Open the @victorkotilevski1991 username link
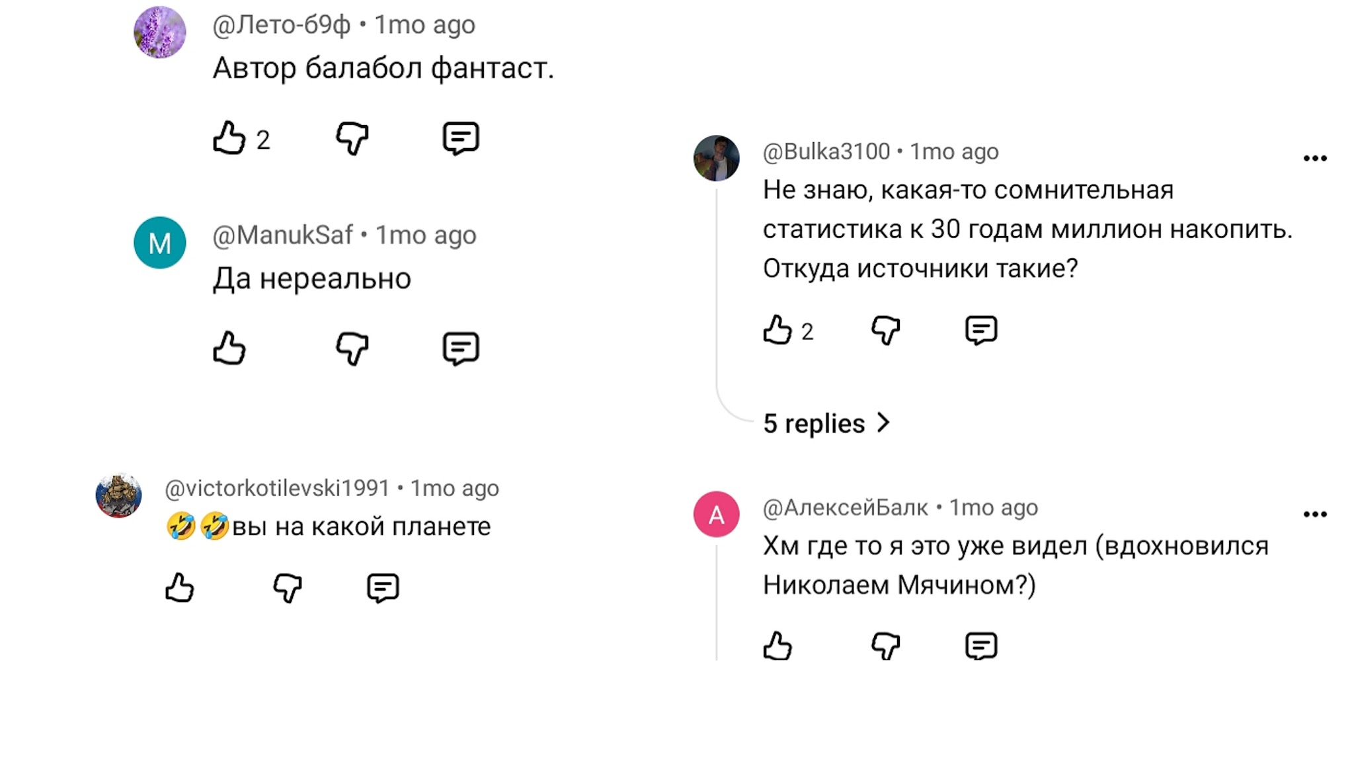The image size is (1354, 762). pyautogui.click(x=277, y=488)
